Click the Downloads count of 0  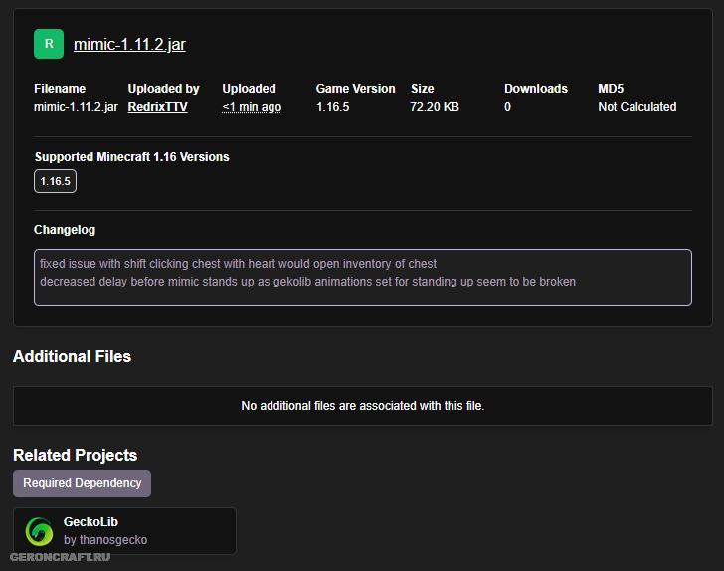pyautogui.click(x=507, y=107)
